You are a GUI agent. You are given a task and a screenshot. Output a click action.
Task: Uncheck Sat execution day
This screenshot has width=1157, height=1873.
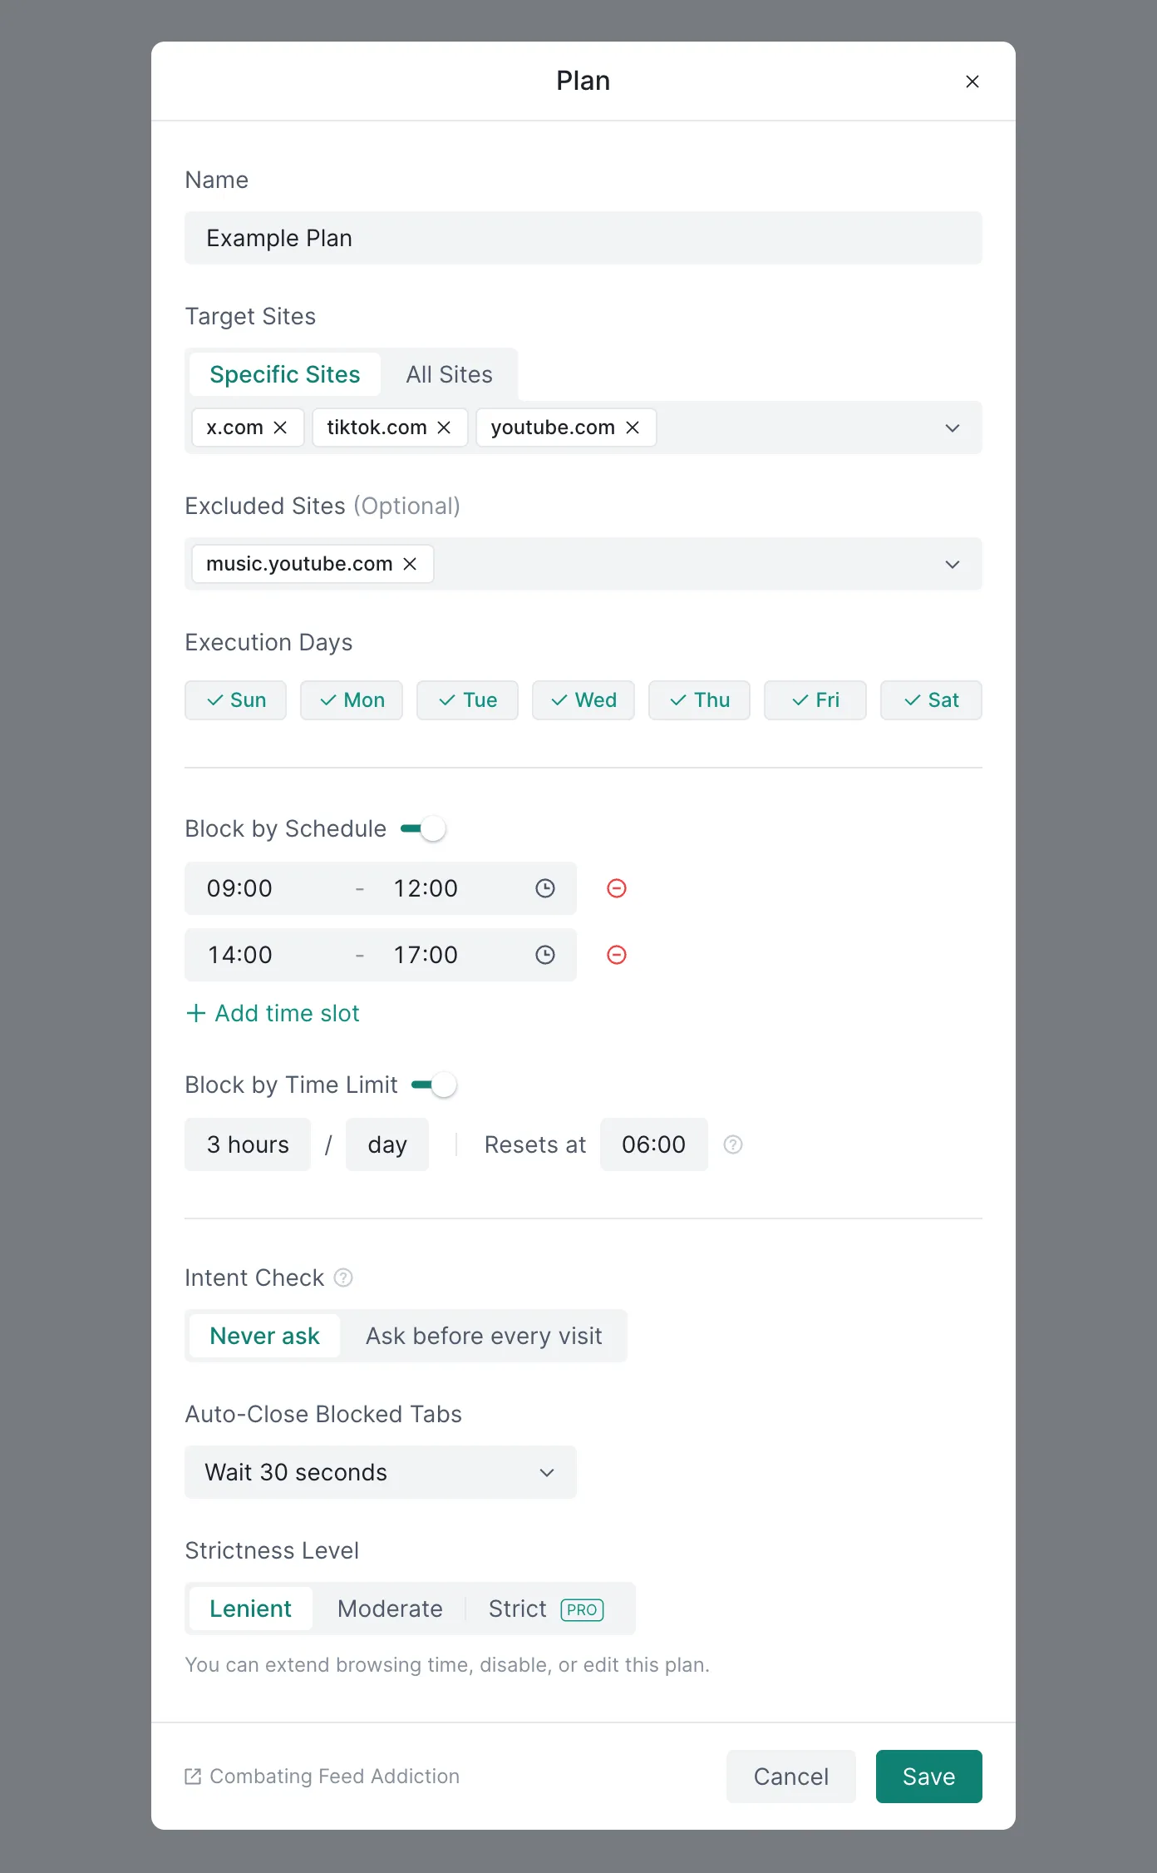931,700
